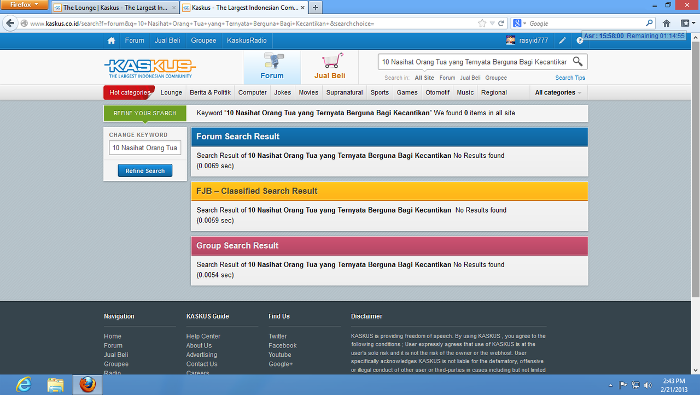
Task: Open the Otomotif category
Action: [437, 92]
